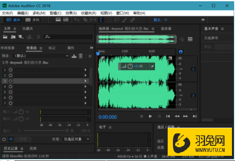
Task: Toggle power for effect slot 6
Action: (x=10, y=97)
